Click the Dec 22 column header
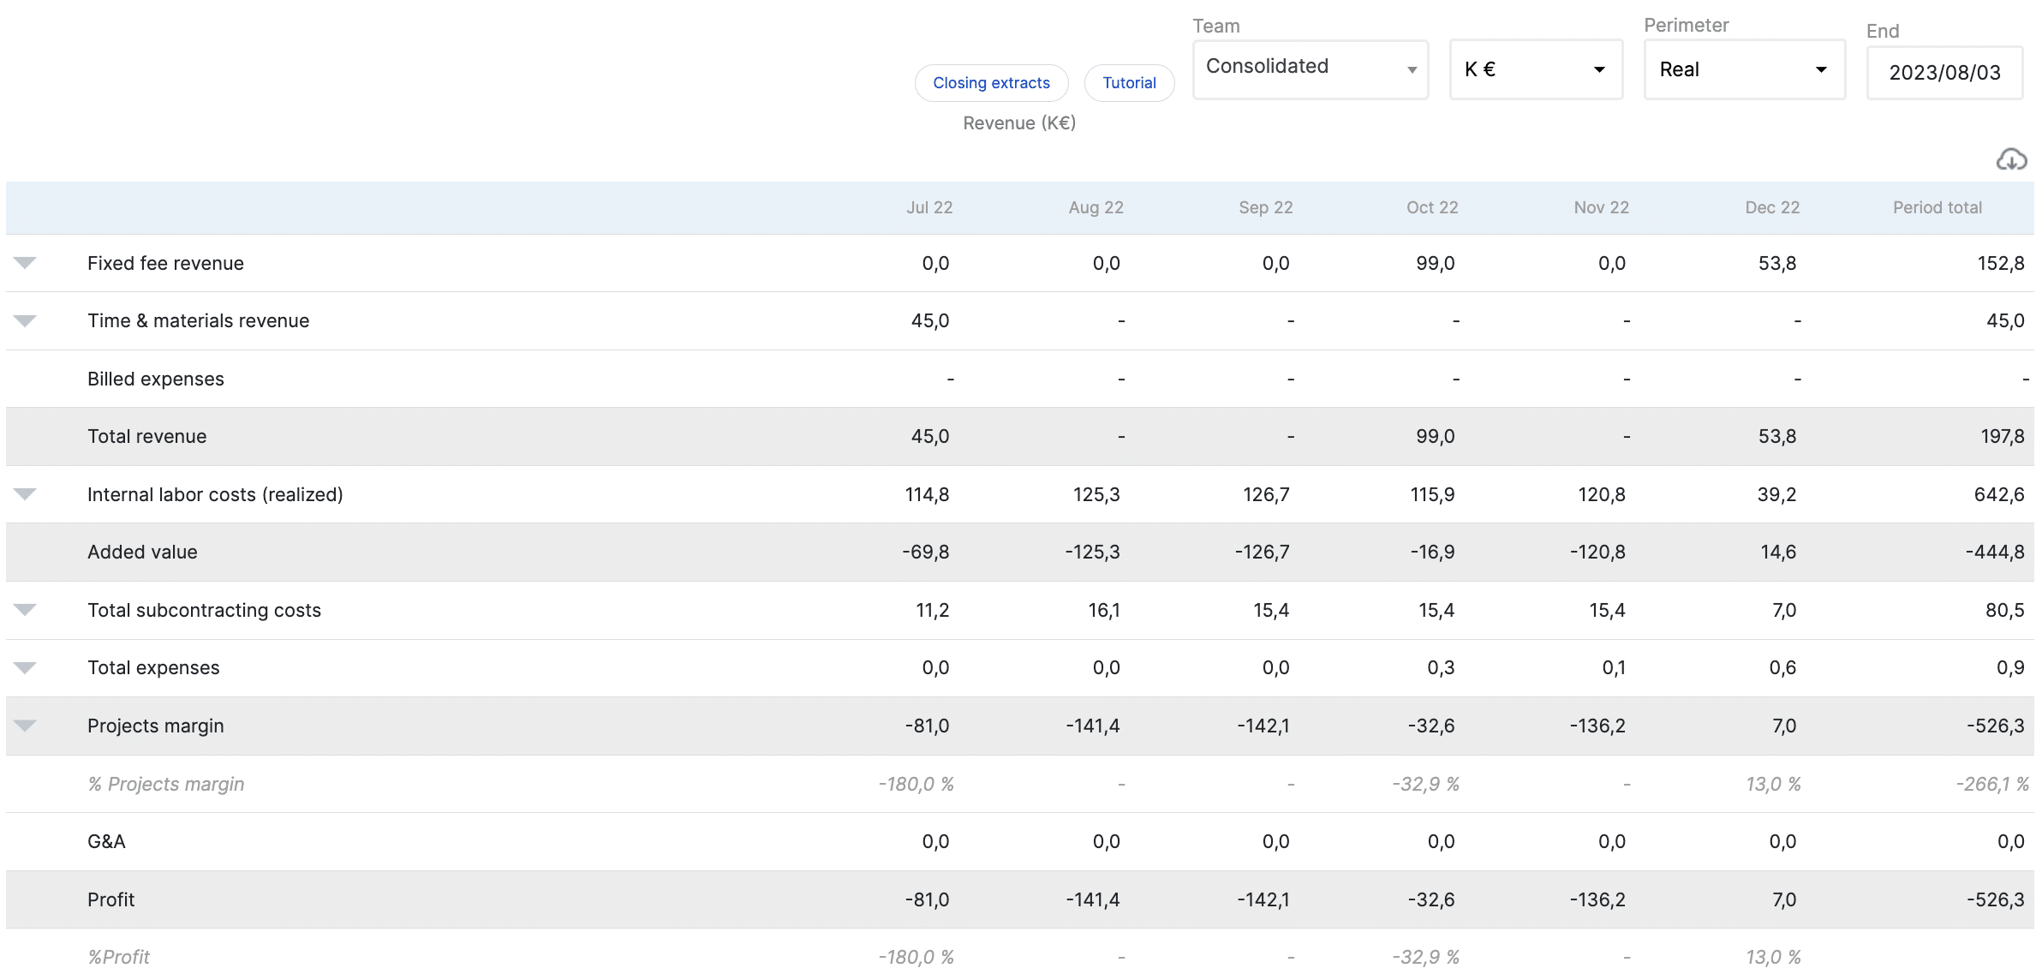The image size is (2042, 980). click(1772, 207)
